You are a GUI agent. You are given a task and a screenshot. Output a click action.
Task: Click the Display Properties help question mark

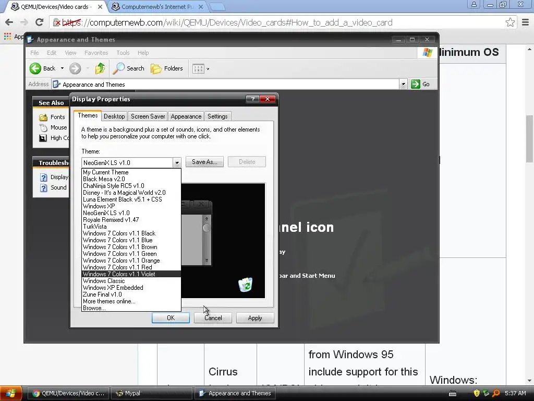252,99
